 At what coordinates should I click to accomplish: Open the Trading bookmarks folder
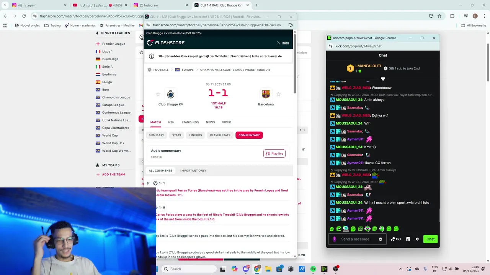point(52,26)
